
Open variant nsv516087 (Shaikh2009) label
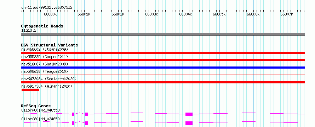pos(45,64)
